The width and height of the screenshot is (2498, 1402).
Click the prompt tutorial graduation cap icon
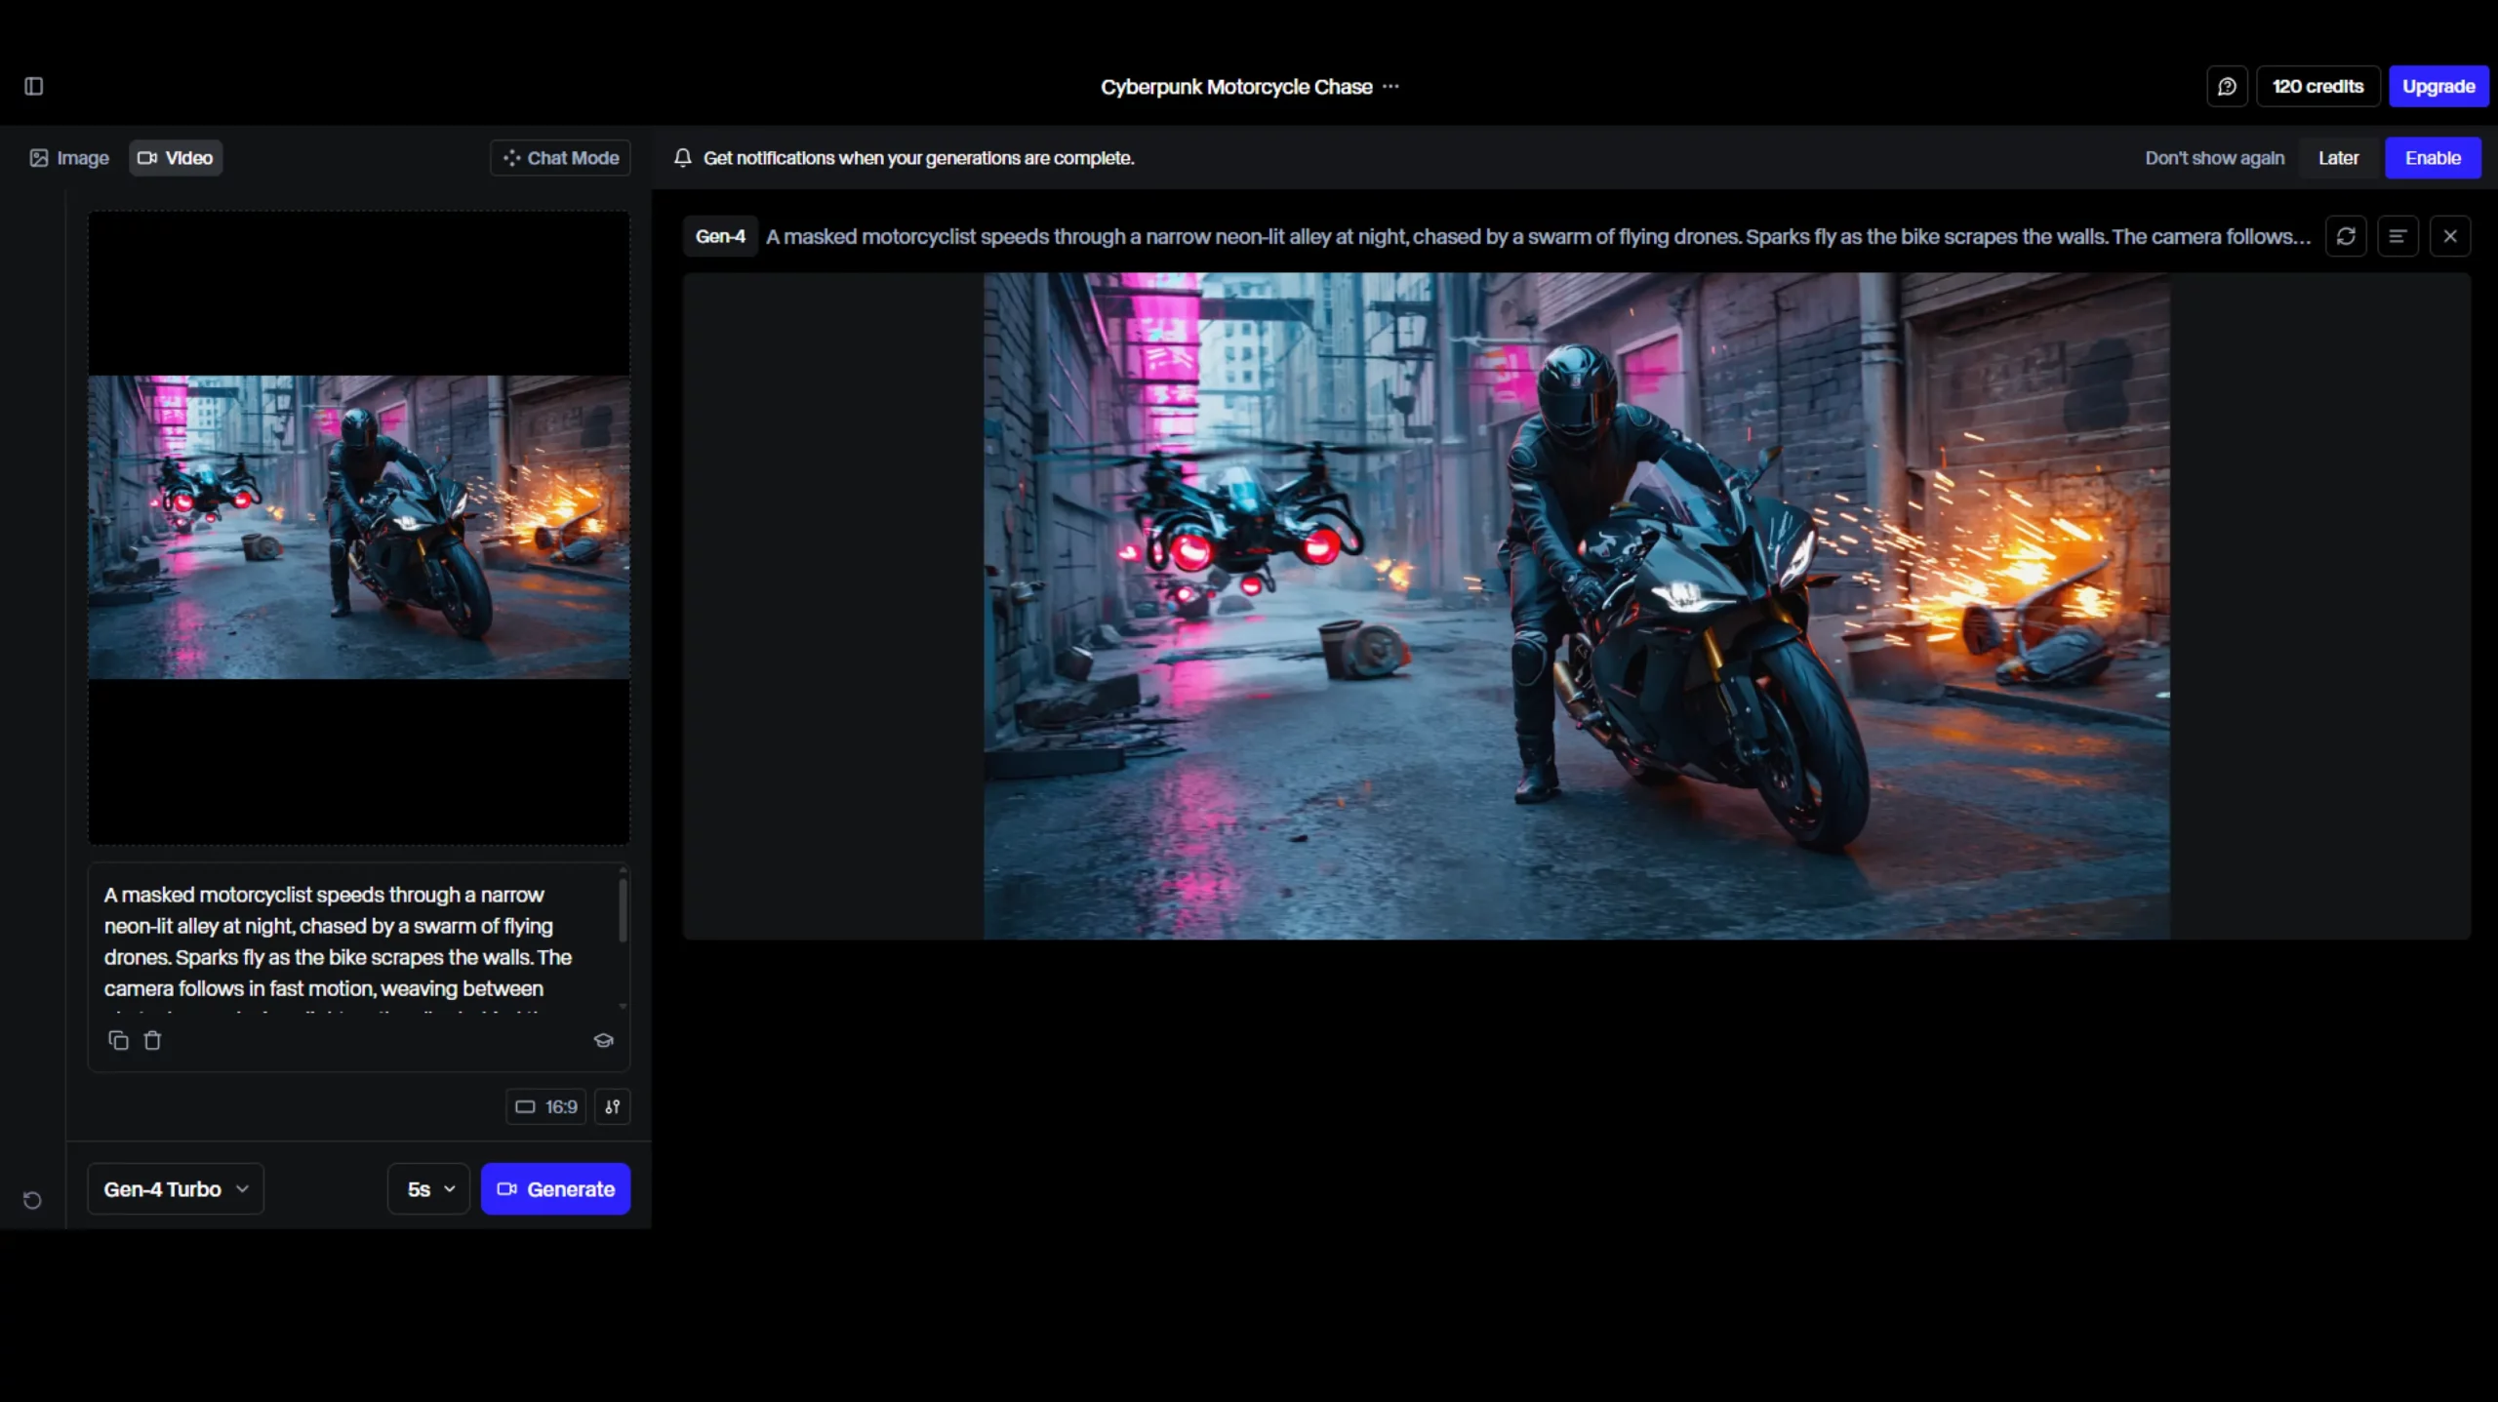[603, 1041]
